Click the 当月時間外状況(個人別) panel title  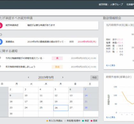pos(120,25)
